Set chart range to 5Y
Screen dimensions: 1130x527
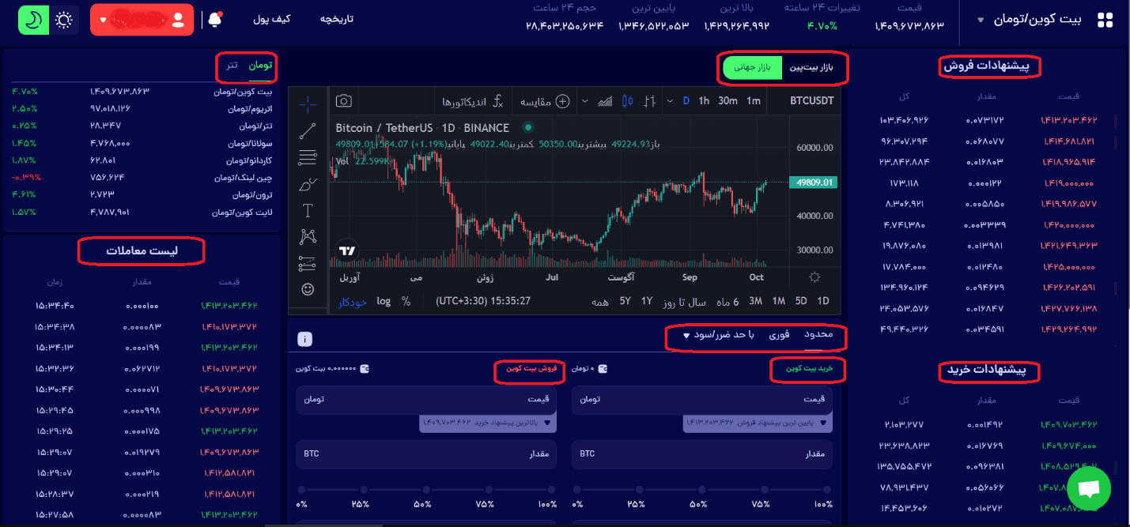625,301
